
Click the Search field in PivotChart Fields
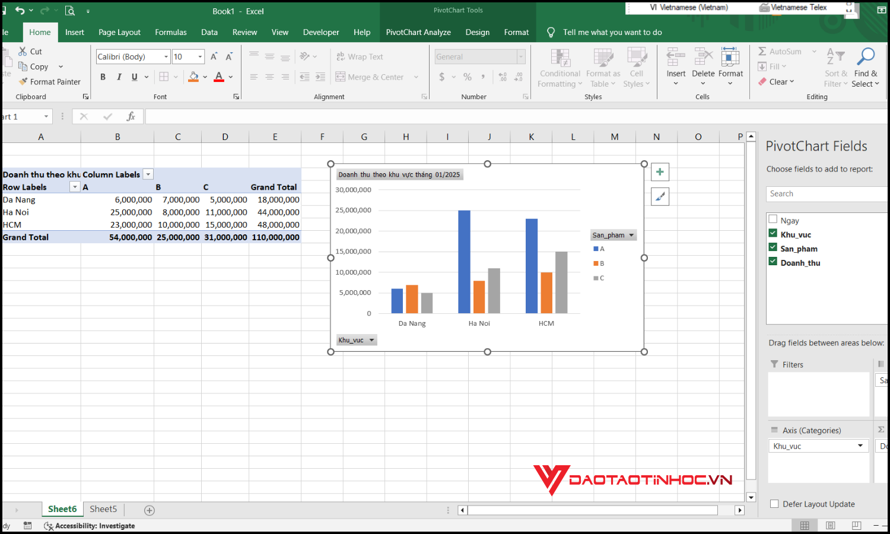pos(826,193)
